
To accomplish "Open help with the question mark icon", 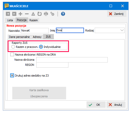I will 63,14.
